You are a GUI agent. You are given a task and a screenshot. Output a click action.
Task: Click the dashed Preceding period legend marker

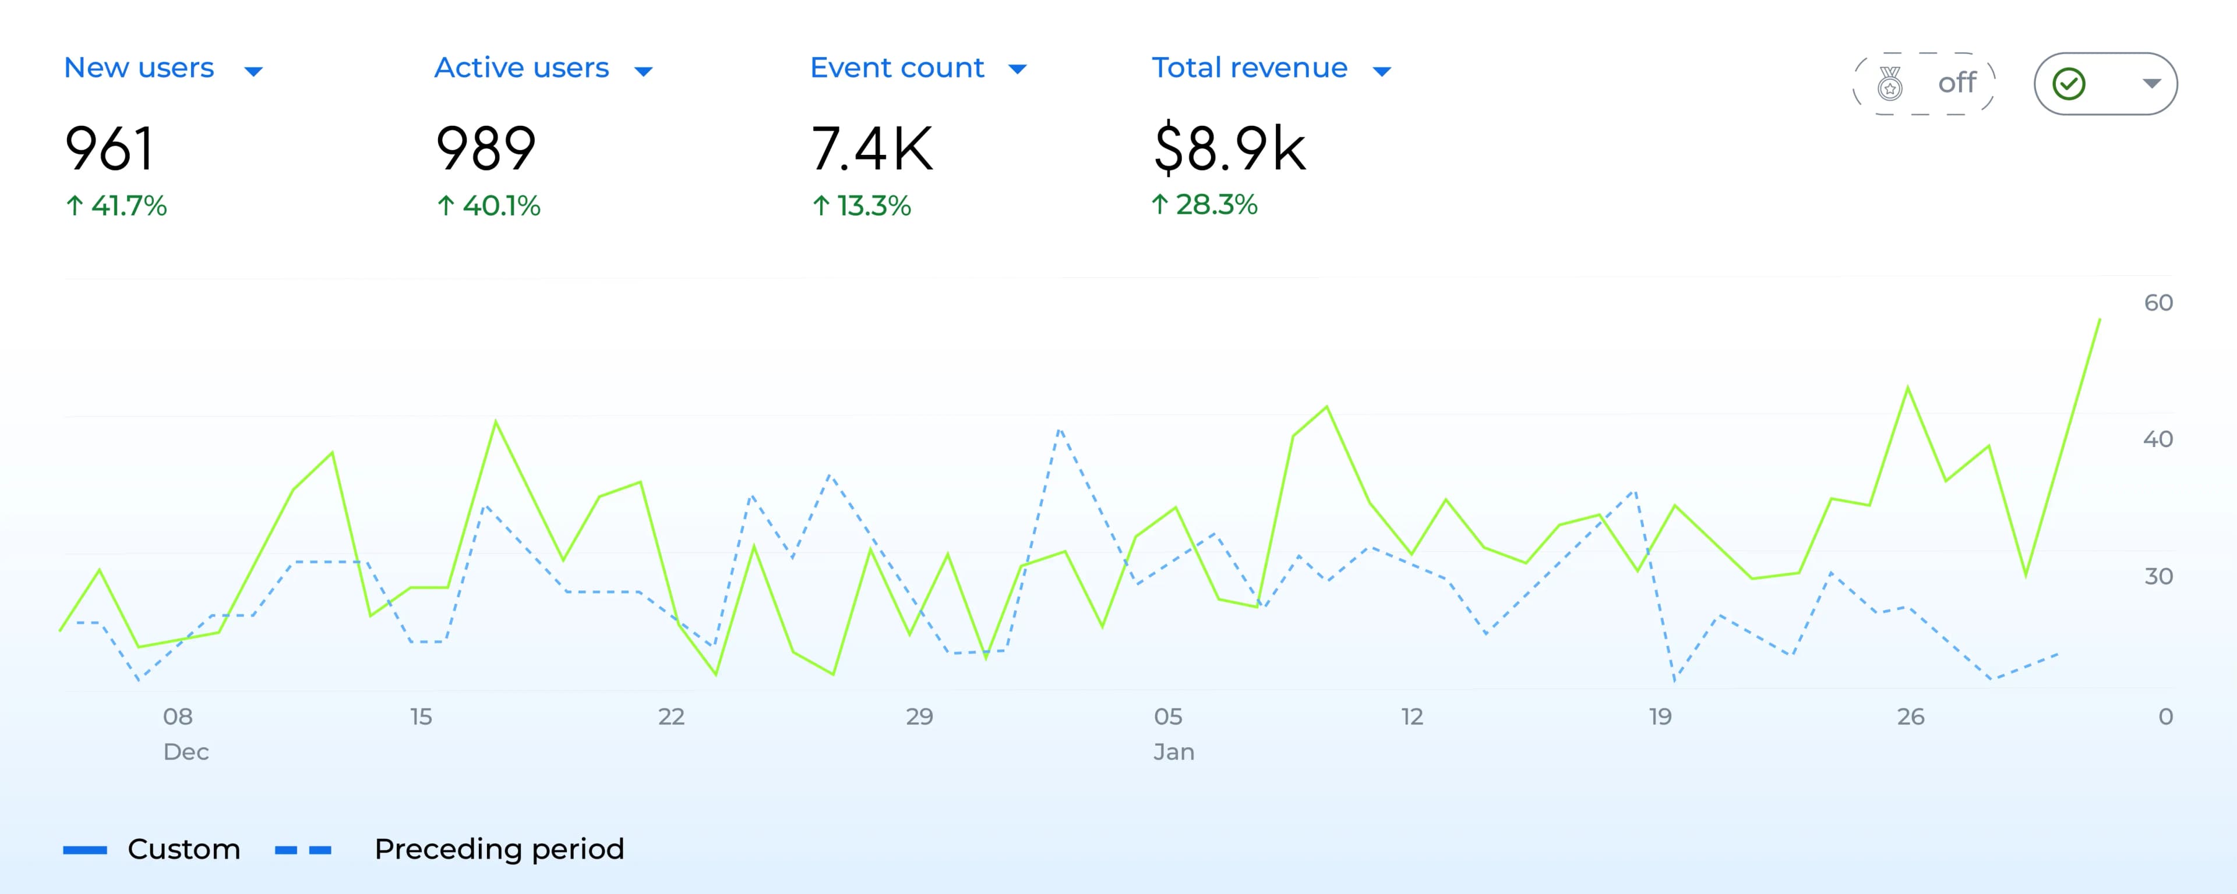303,850
